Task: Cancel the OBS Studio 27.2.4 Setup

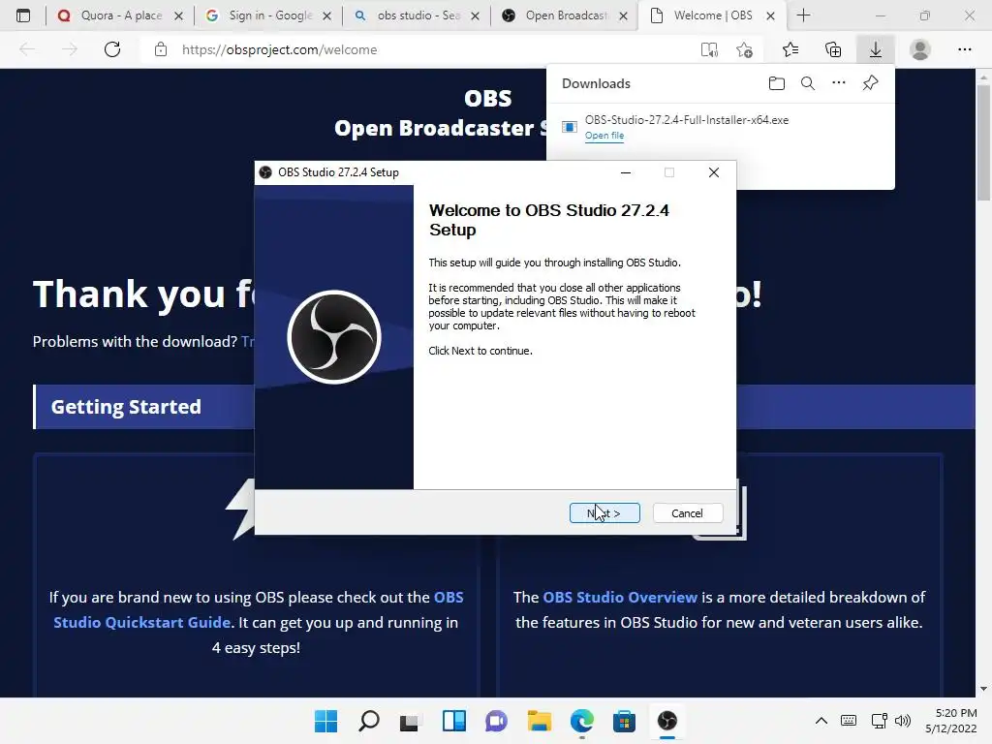Action: coord(687,513)
